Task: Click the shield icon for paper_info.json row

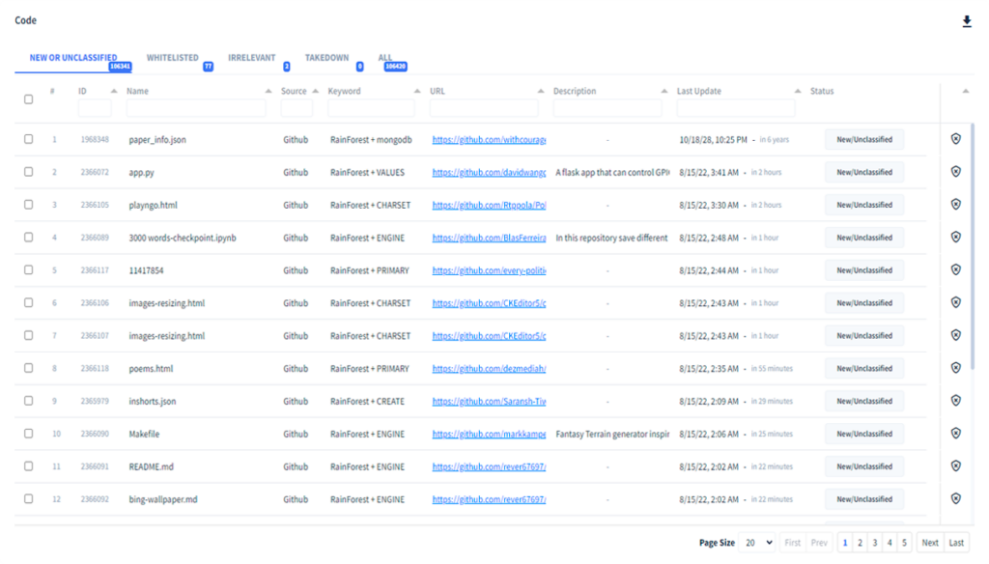Action: pyautogui.click(x=955, y=139)
